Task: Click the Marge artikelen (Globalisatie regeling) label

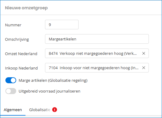Action: point(53,80)
